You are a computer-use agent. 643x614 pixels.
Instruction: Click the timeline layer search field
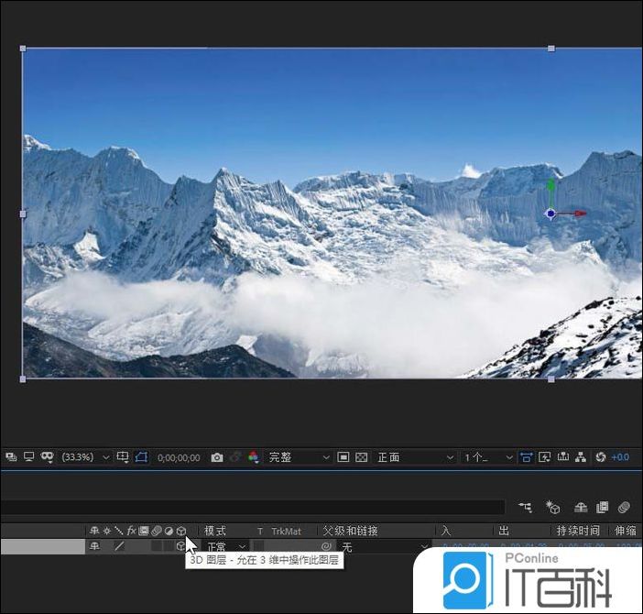(x=252, y=507)
